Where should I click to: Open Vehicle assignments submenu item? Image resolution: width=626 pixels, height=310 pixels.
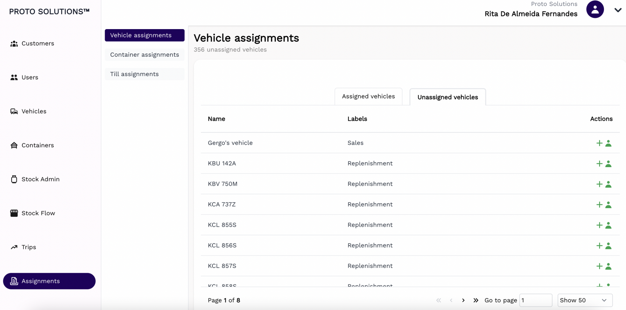[x=145, y=35]
